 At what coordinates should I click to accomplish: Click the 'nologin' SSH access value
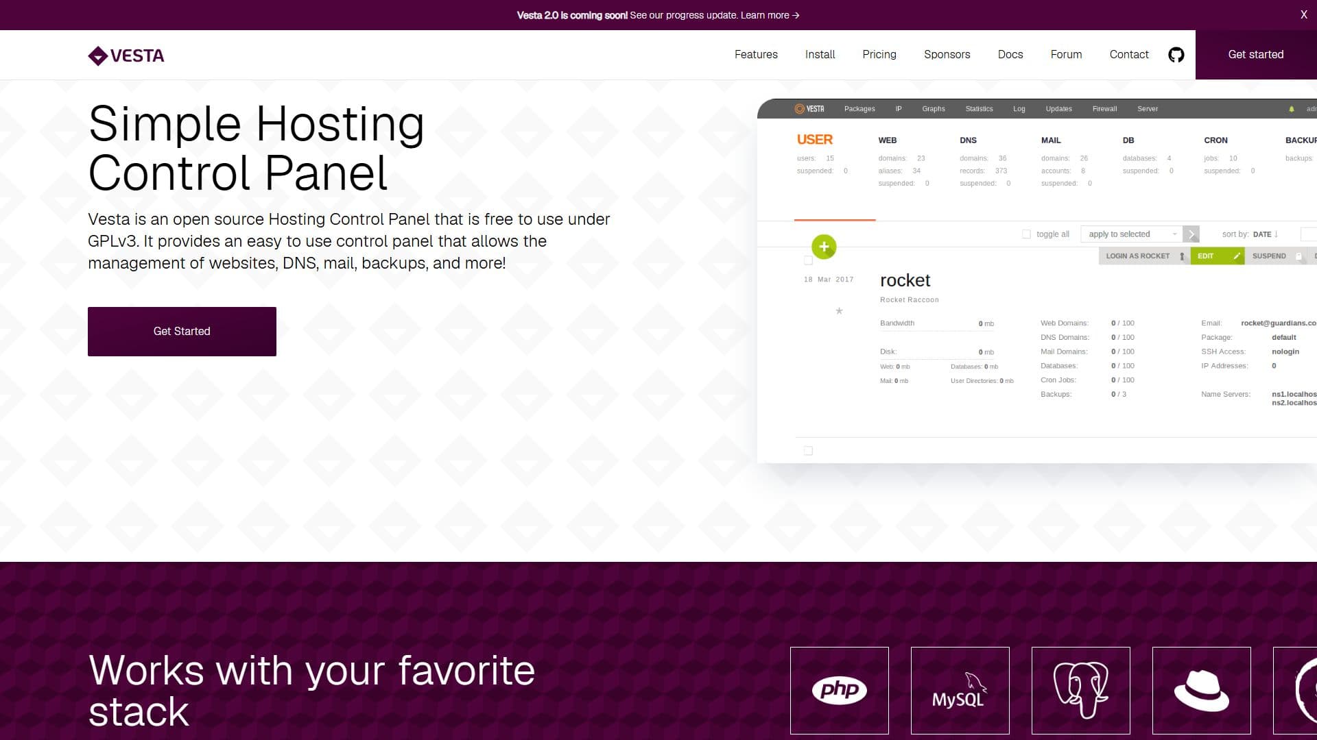coord(1285,351)
